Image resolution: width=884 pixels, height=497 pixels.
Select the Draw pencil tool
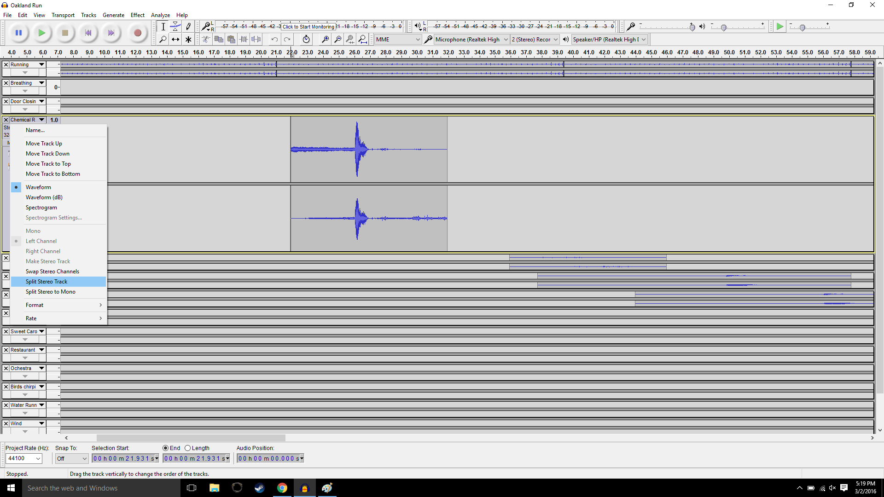coord(188,26)
